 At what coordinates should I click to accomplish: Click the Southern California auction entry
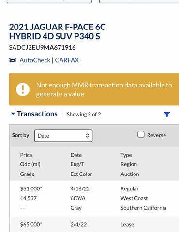[143, 208]
